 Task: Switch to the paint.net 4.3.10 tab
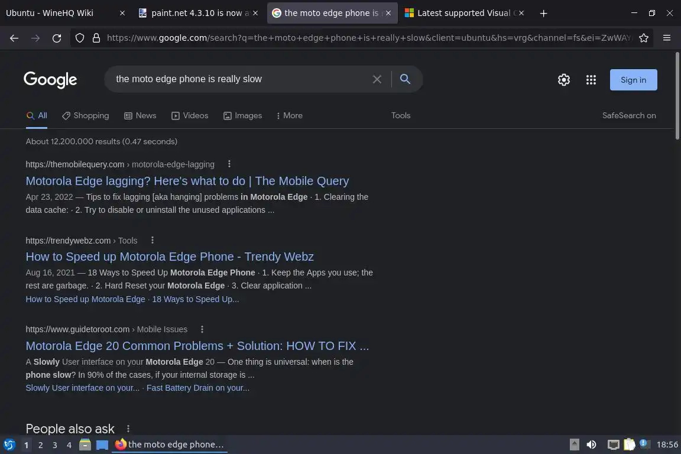coord(199,14)
